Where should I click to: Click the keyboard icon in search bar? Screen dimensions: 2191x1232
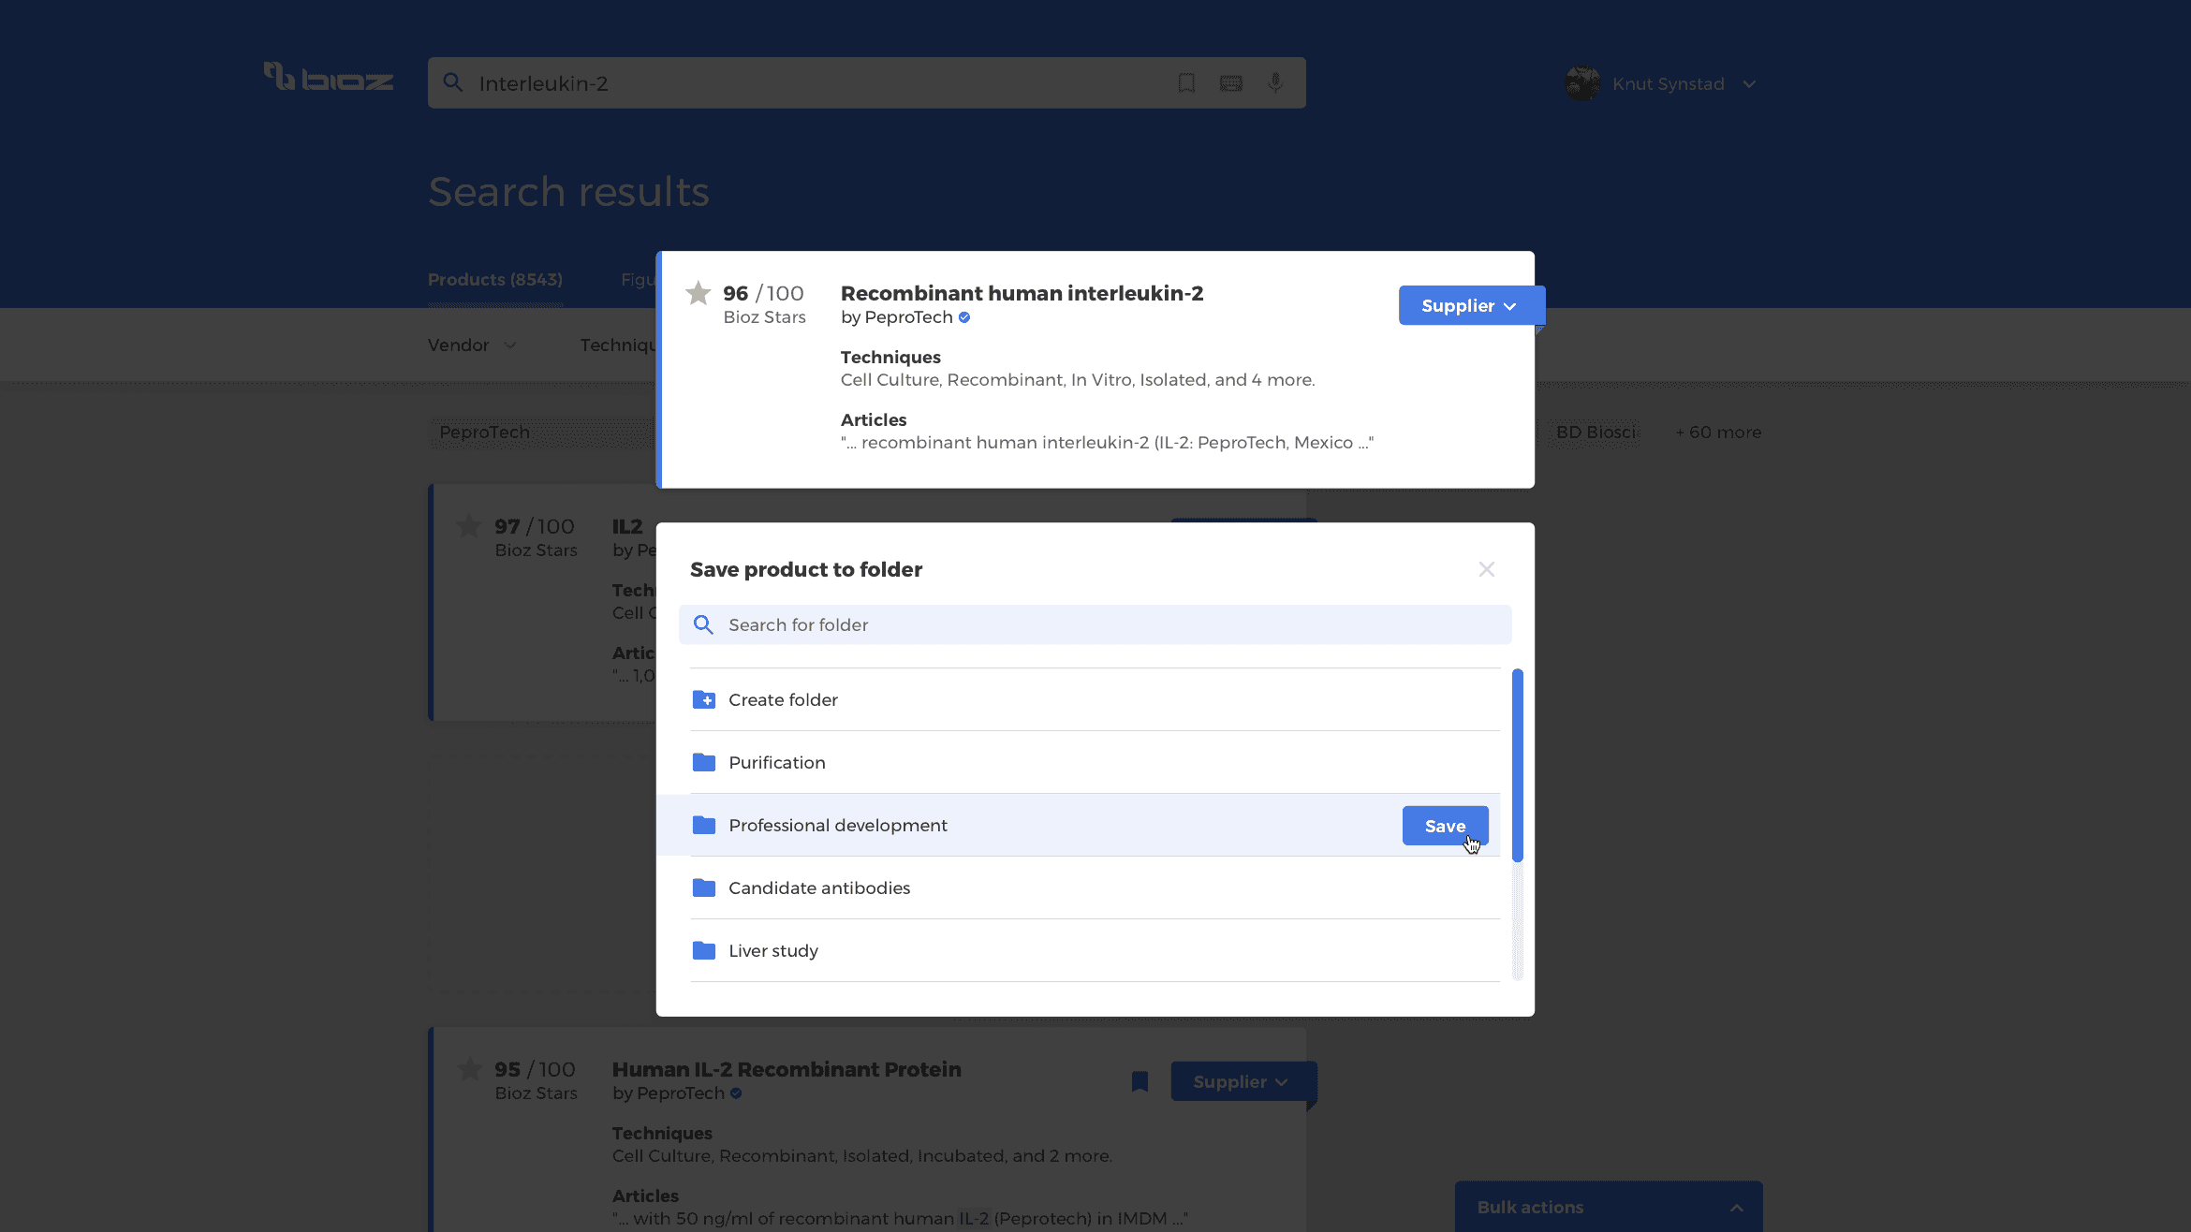(x=1230, y=83)
